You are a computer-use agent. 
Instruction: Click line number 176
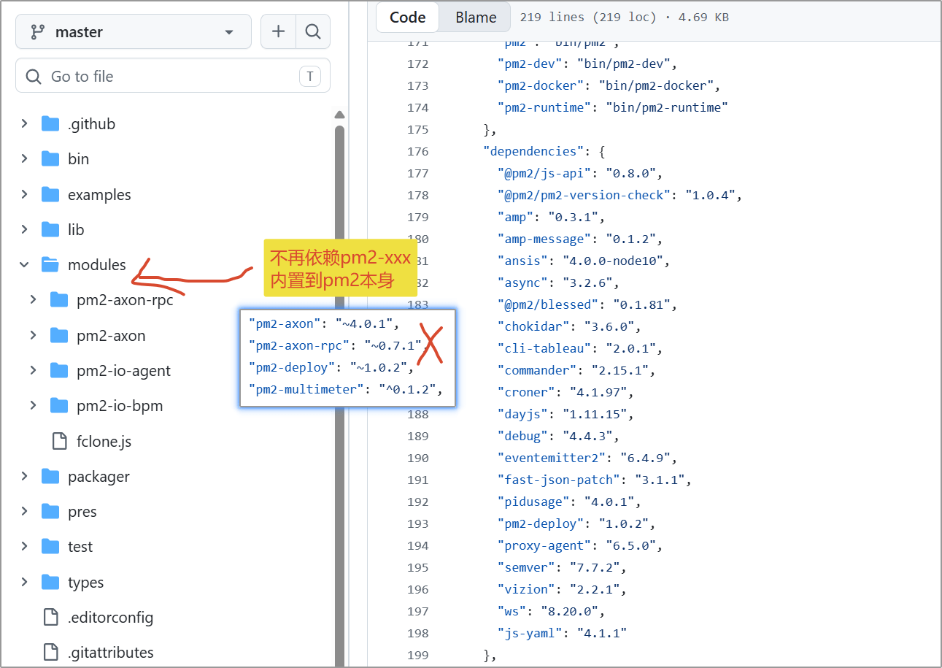[x=418, y=151]
